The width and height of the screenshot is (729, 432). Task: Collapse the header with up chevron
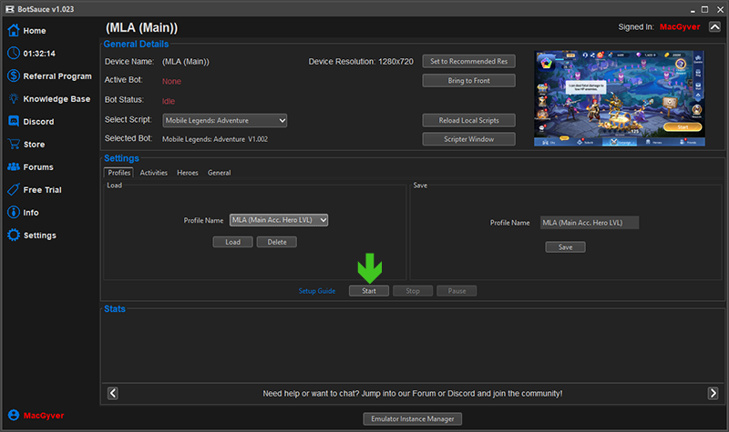click(x=714, y=27)
